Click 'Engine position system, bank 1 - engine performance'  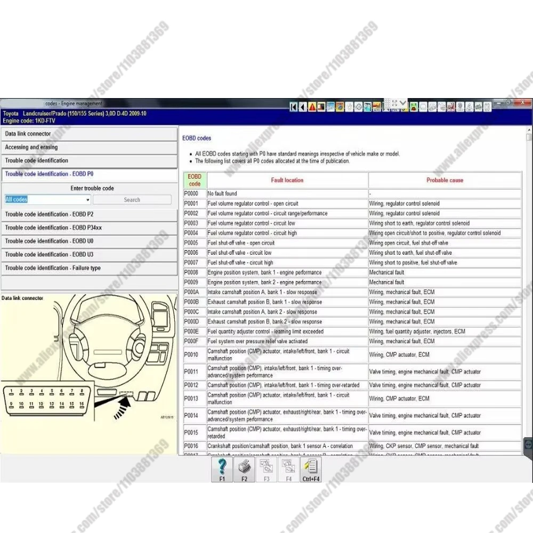[x=264, y=272]
